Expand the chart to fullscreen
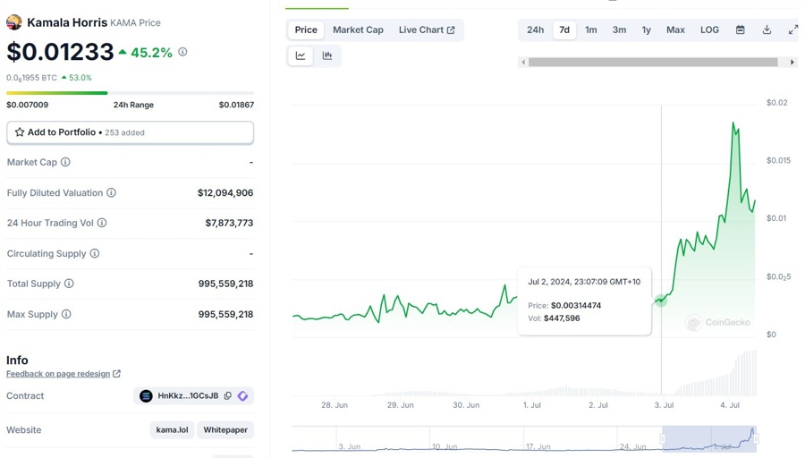Viewport: 805px width, 458px height. (x=793, y=30)
